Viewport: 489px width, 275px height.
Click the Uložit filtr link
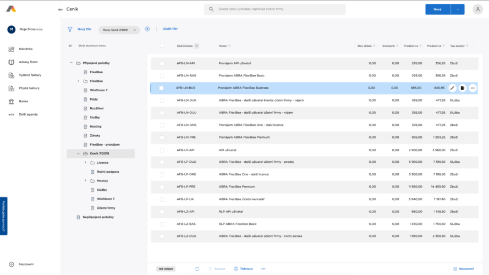(x=170, y=29)
